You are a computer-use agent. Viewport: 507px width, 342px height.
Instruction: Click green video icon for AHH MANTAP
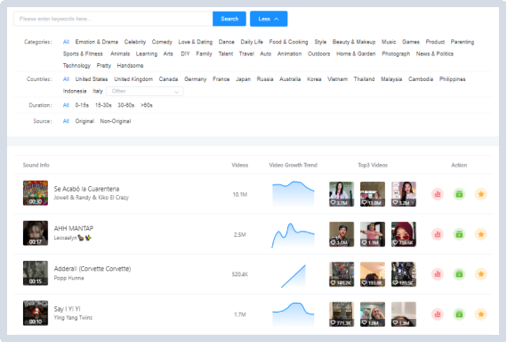tap(459, 234)
